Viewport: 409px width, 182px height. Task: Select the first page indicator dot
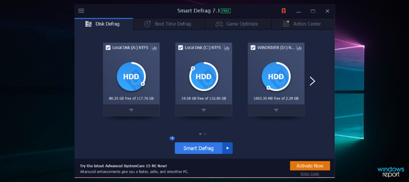(x=200, y=134)
